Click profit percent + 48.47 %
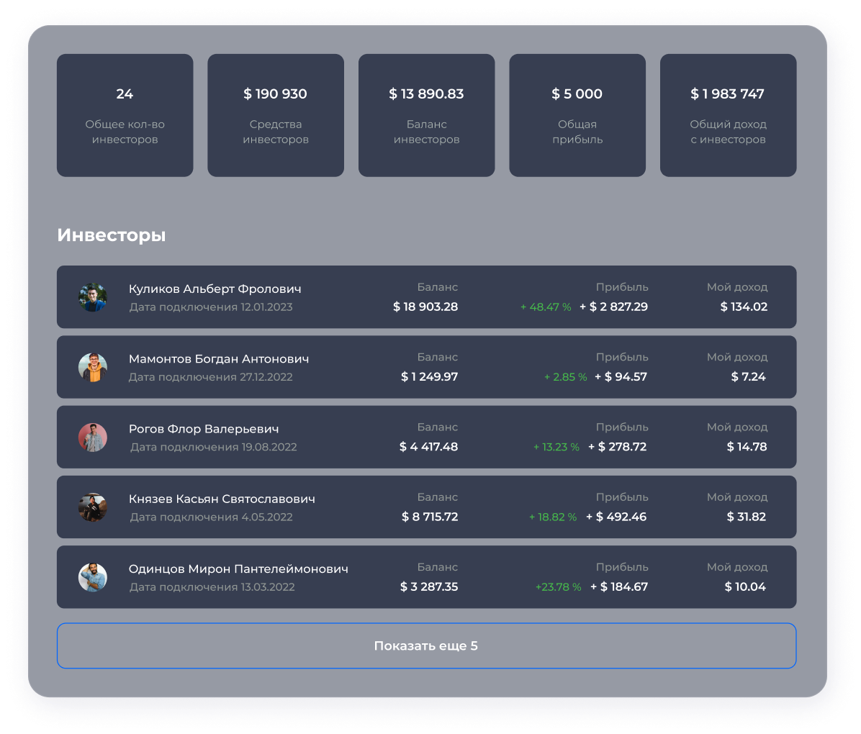 (x=546, y=307)
